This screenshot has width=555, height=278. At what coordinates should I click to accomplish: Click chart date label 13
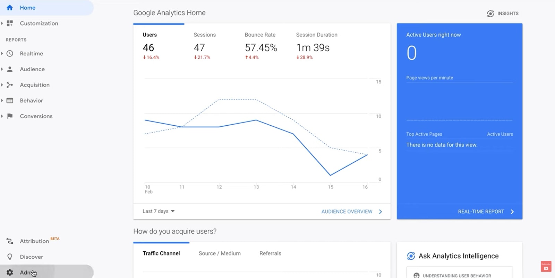256,187
